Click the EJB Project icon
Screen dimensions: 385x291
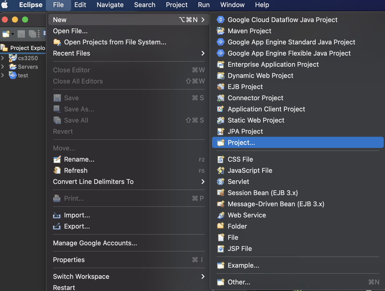click(x=221, y=87)
